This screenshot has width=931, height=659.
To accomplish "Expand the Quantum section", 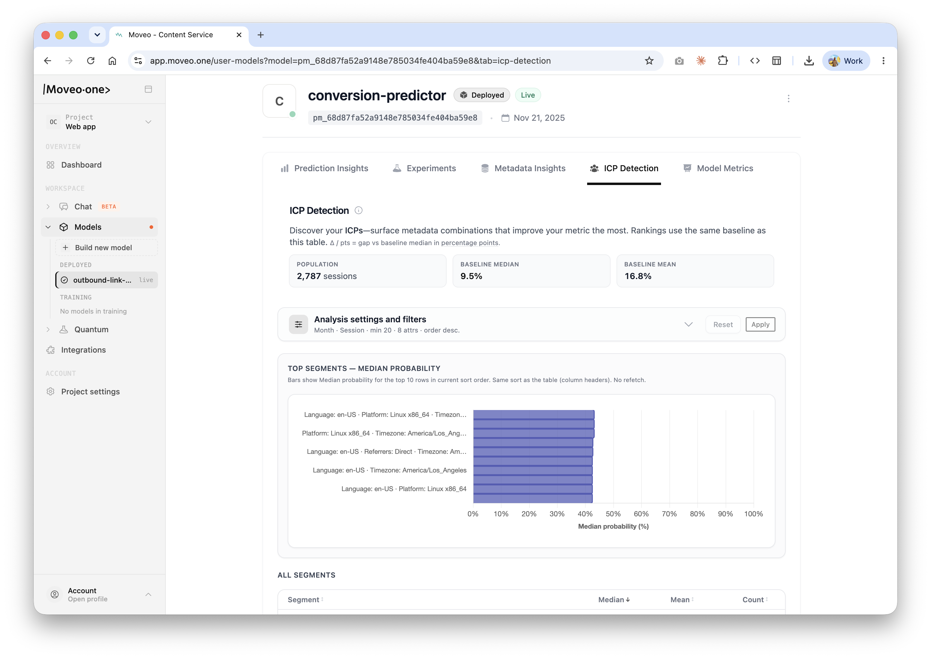I will 48,329.
